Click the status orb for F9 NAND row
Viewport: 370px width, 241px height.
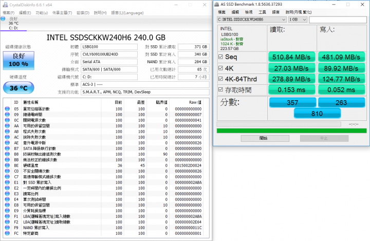(7, 228)
